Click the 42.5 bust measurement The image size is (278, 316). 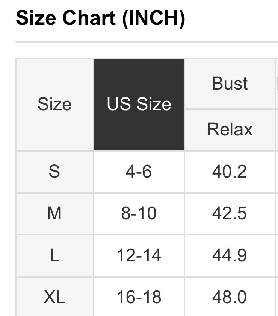(230, 213)
